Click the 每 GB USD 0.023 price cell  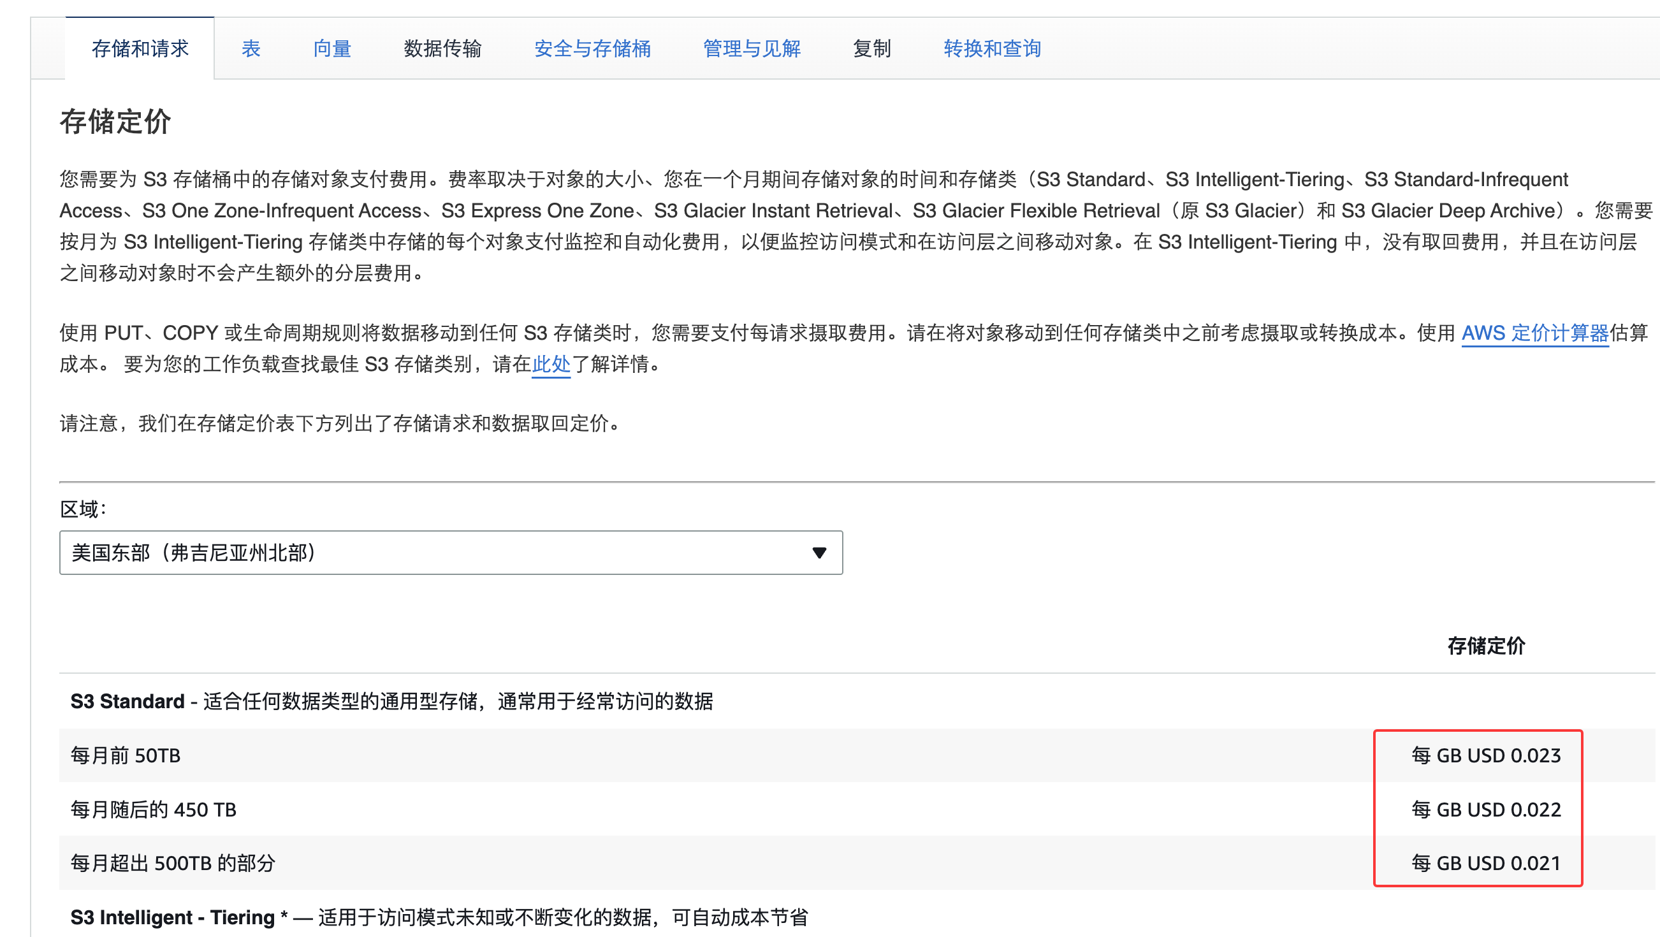click(1485, 755)
